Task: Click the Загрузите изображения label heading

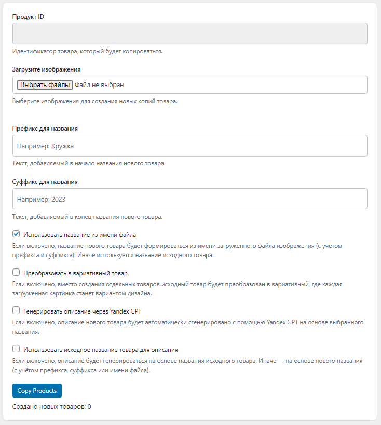Action: tap(46, 68)
